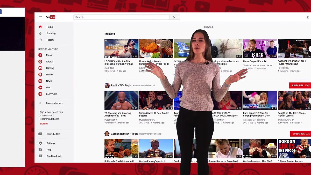Click the Music channel icon
Viewport: 311px width, 175px height.
pyautogui.click(x=40, y=55)
